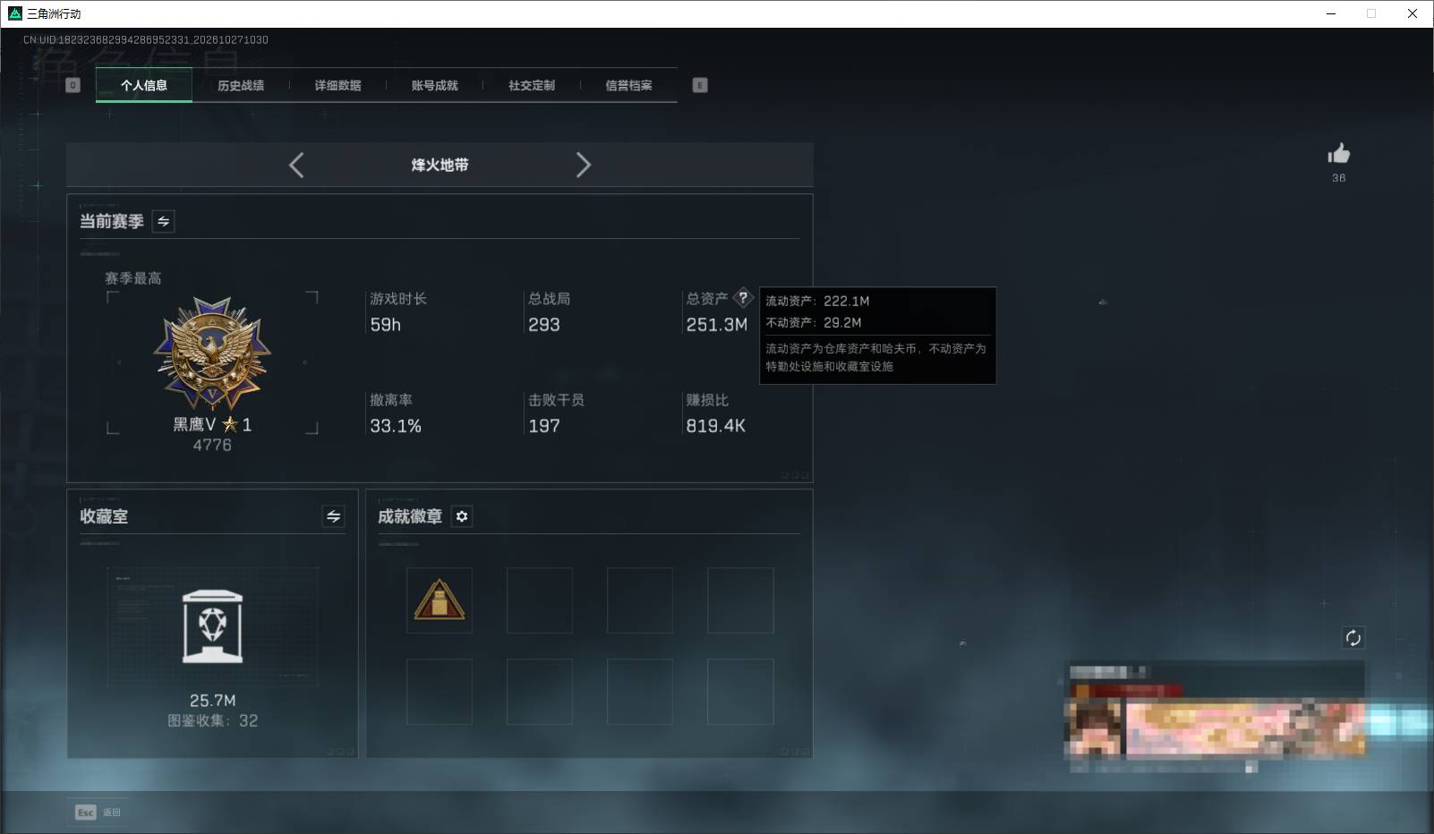Minimize the 三角洲行动 window
Screen dimensions: 1434x834
click(1331, 13)
